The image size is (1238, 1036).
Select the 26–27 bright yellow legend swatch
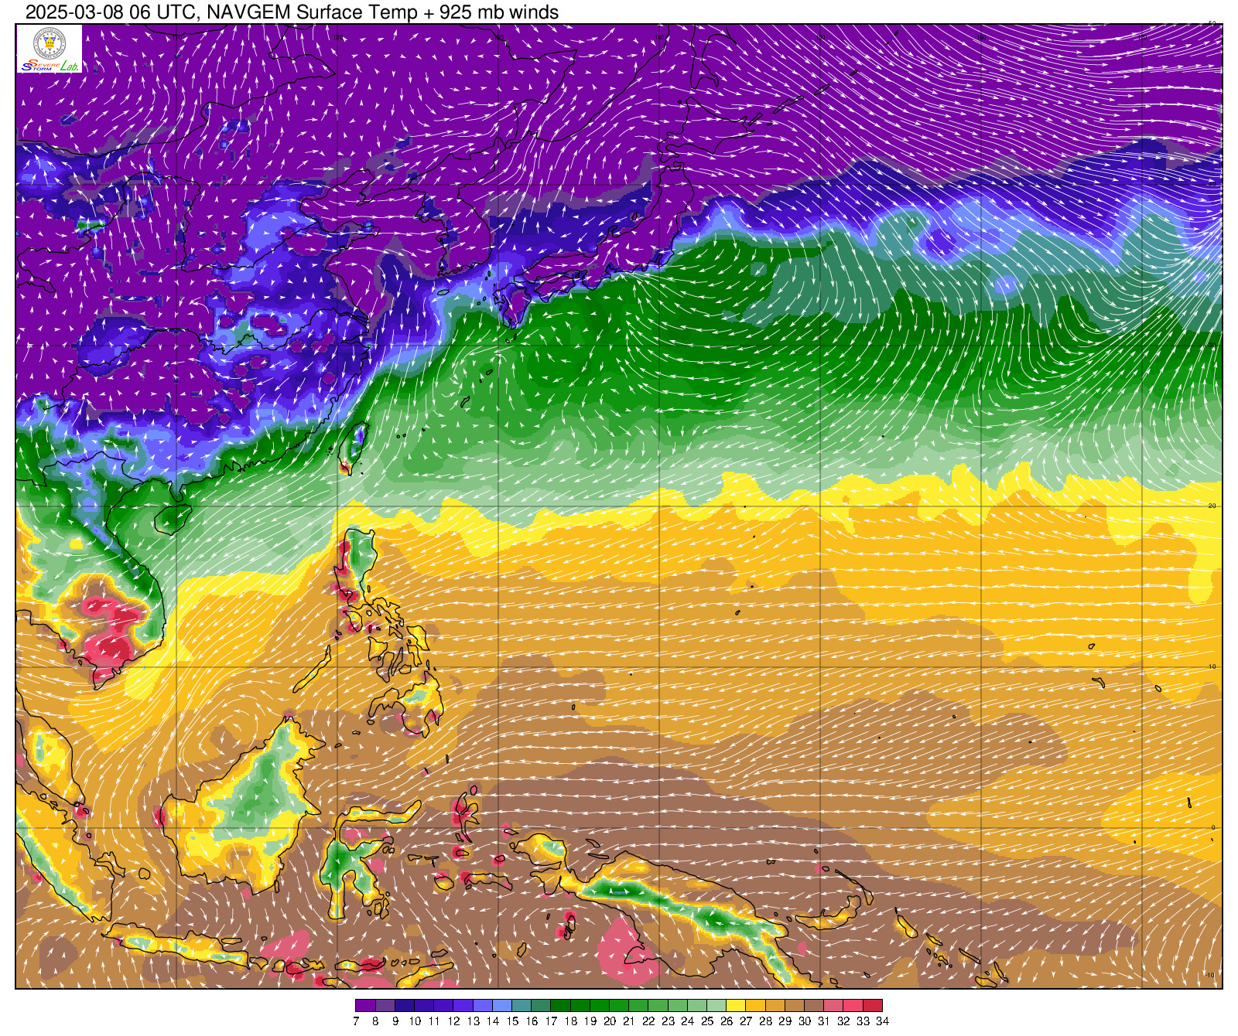coord(736,1006)
